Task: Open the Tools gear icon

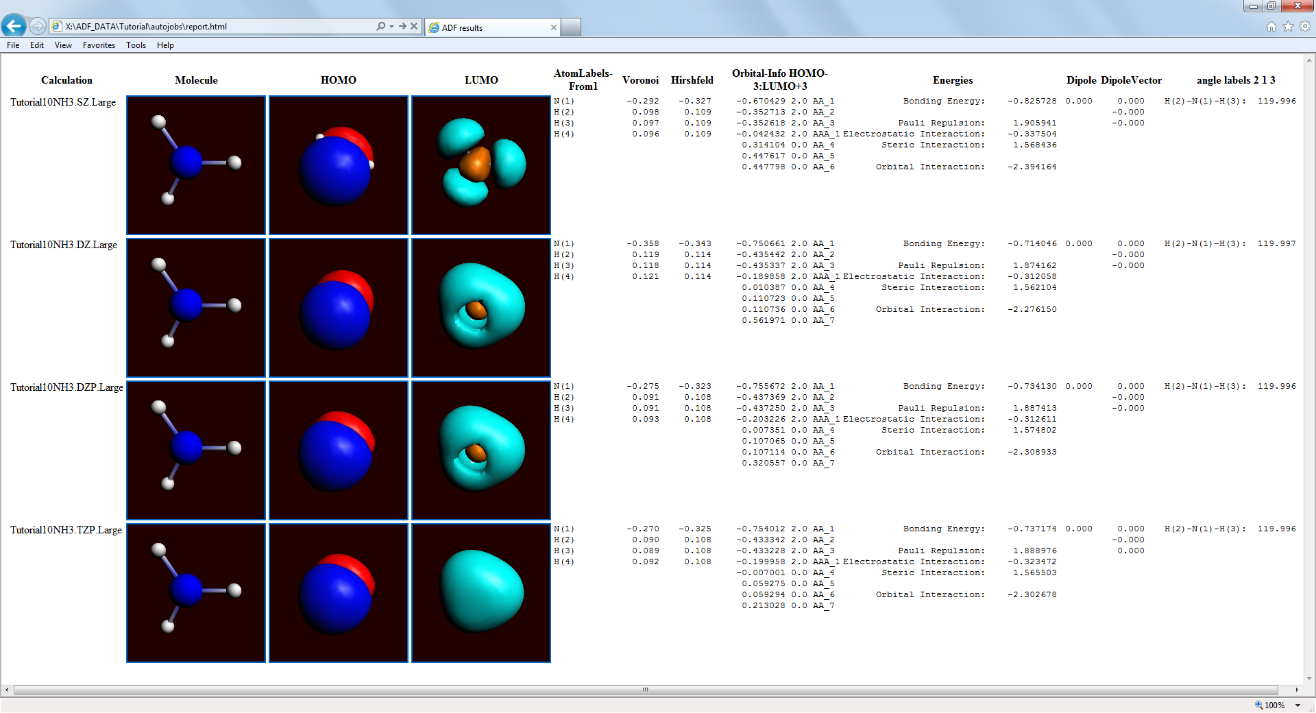Action: point(1305,26)
